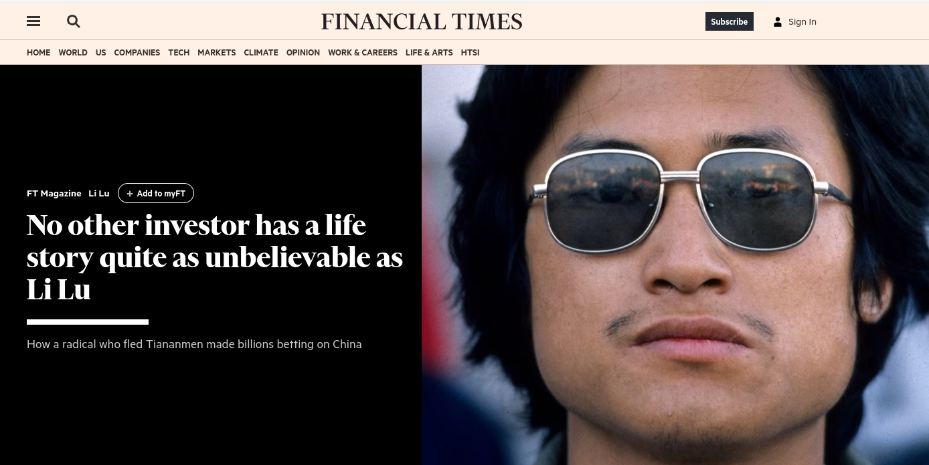
Task: Click the Subscribe button
Action: [729, 21]
